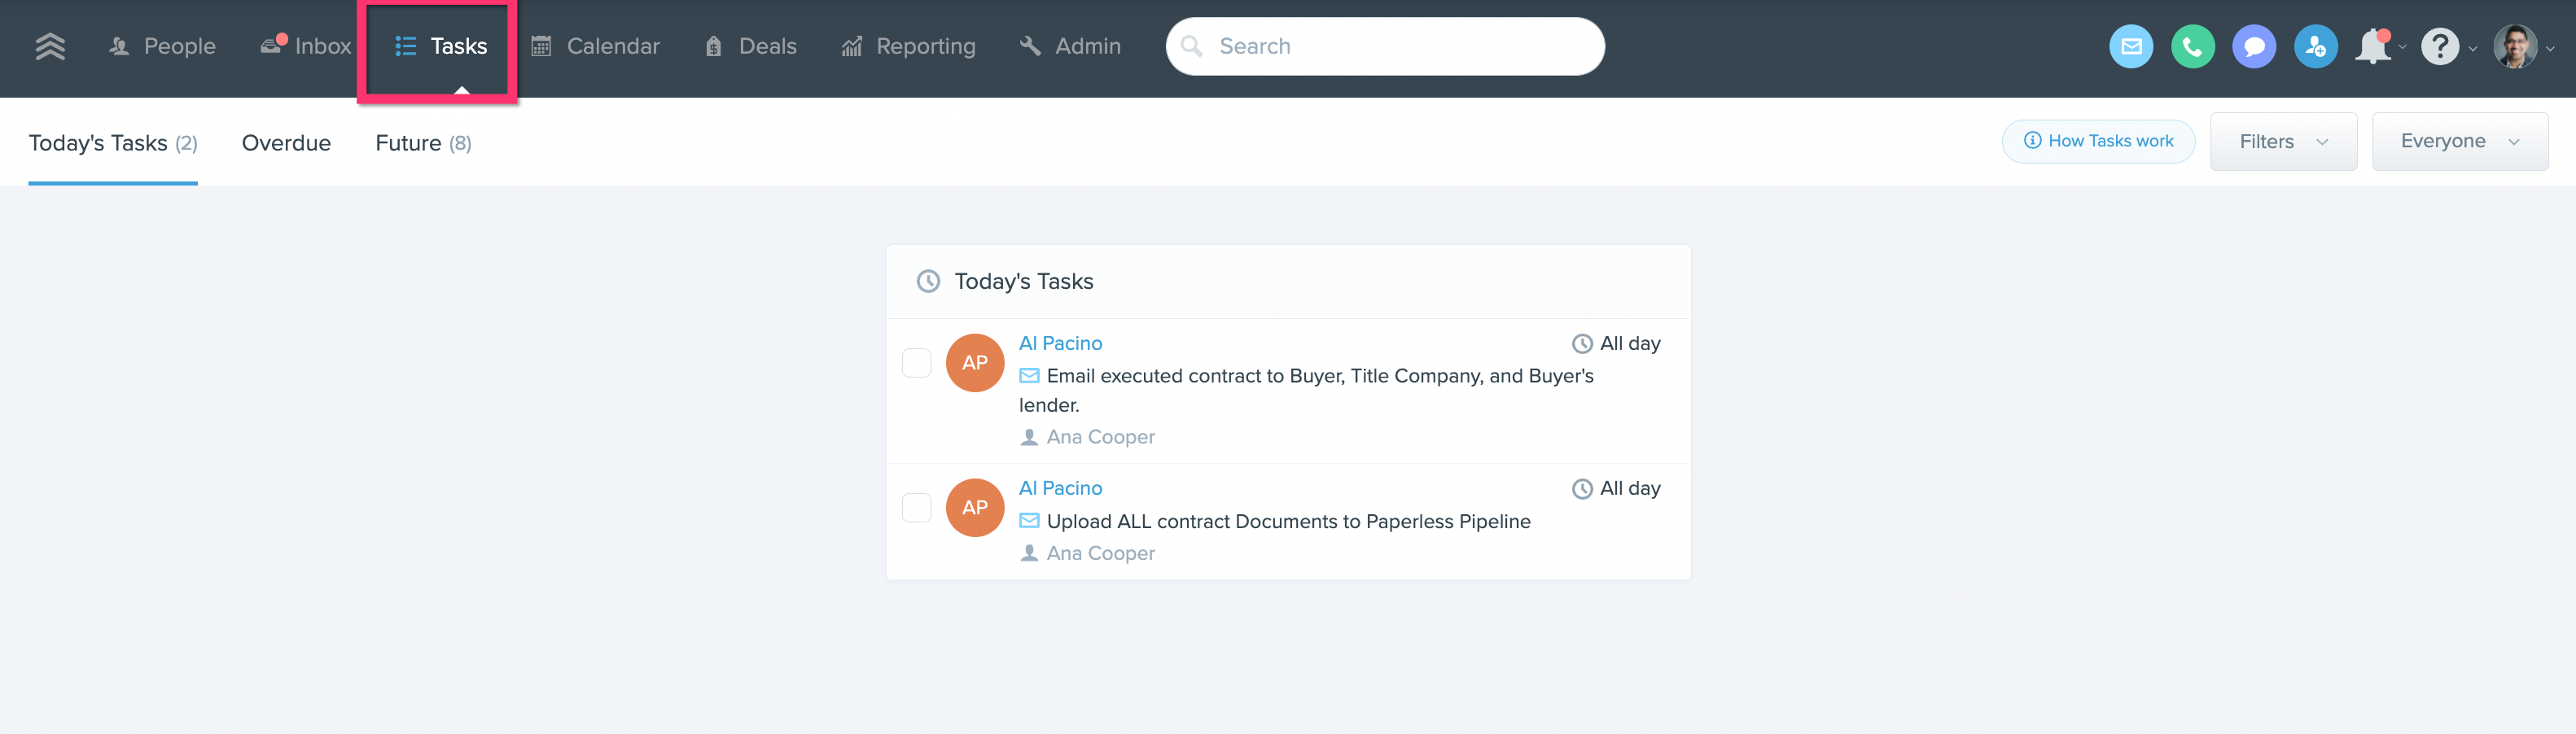Go to the Calendar page
Image resolution: width=2576 pixels, height=734 pixels.
click(x=595, y=46)
